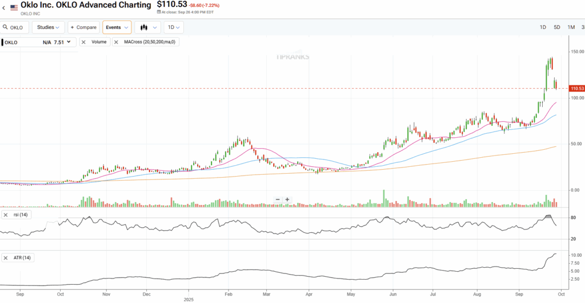585x303 pixels.
Task: Click the $110.53 closing price text
Action: (x=171, y=5)
